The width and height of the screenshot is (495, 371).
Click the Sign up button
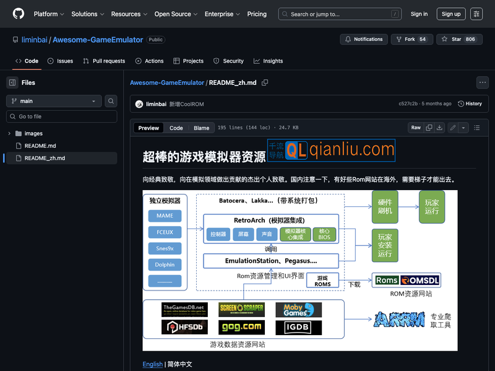pos(451,14)
